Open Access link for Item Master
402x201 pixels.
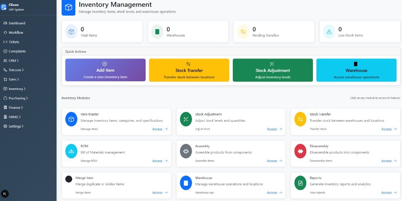tap(160, 129)
